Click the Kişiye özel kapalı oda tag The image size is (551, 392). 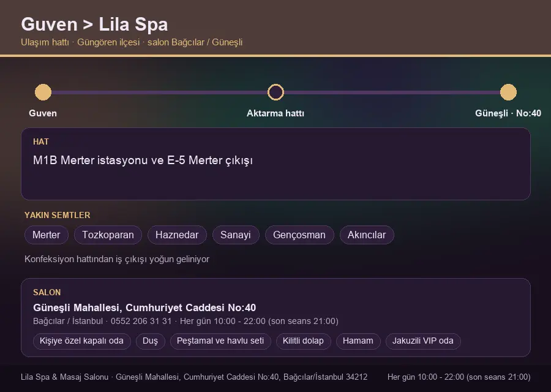click(82, 341)
